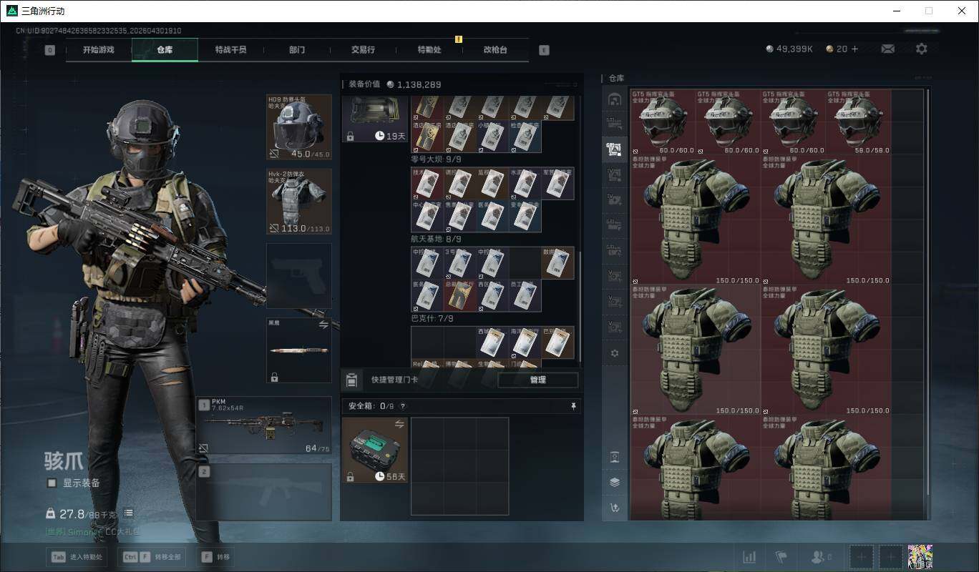Toggle the swap arrows on 黑鹰 slot
Viewport: 979px width, 572px height.
(322, 324)
